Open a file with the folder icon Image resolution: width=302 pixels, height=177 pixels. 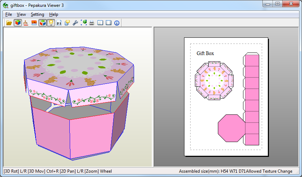point(9,23)
